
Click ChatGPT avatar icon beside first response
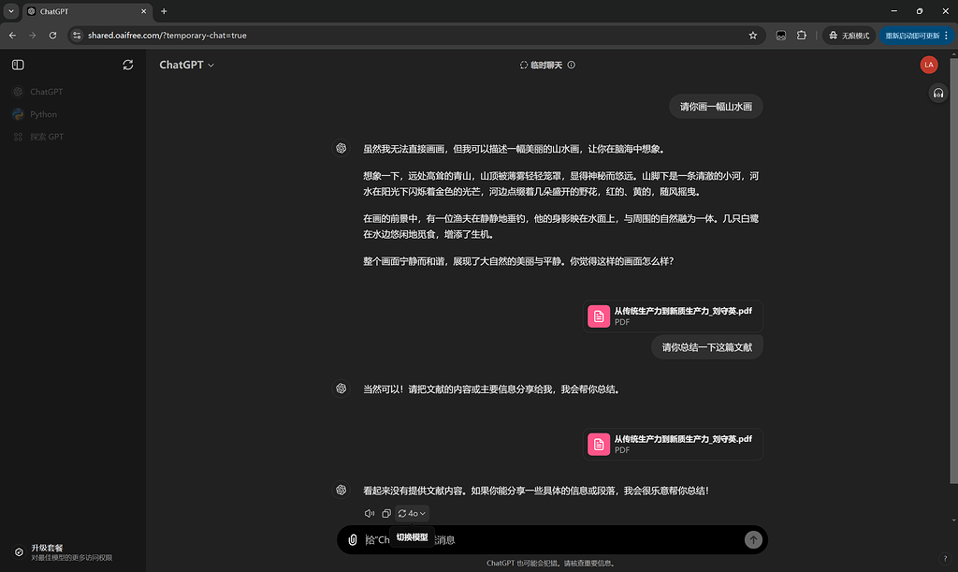tap(341, 148)
